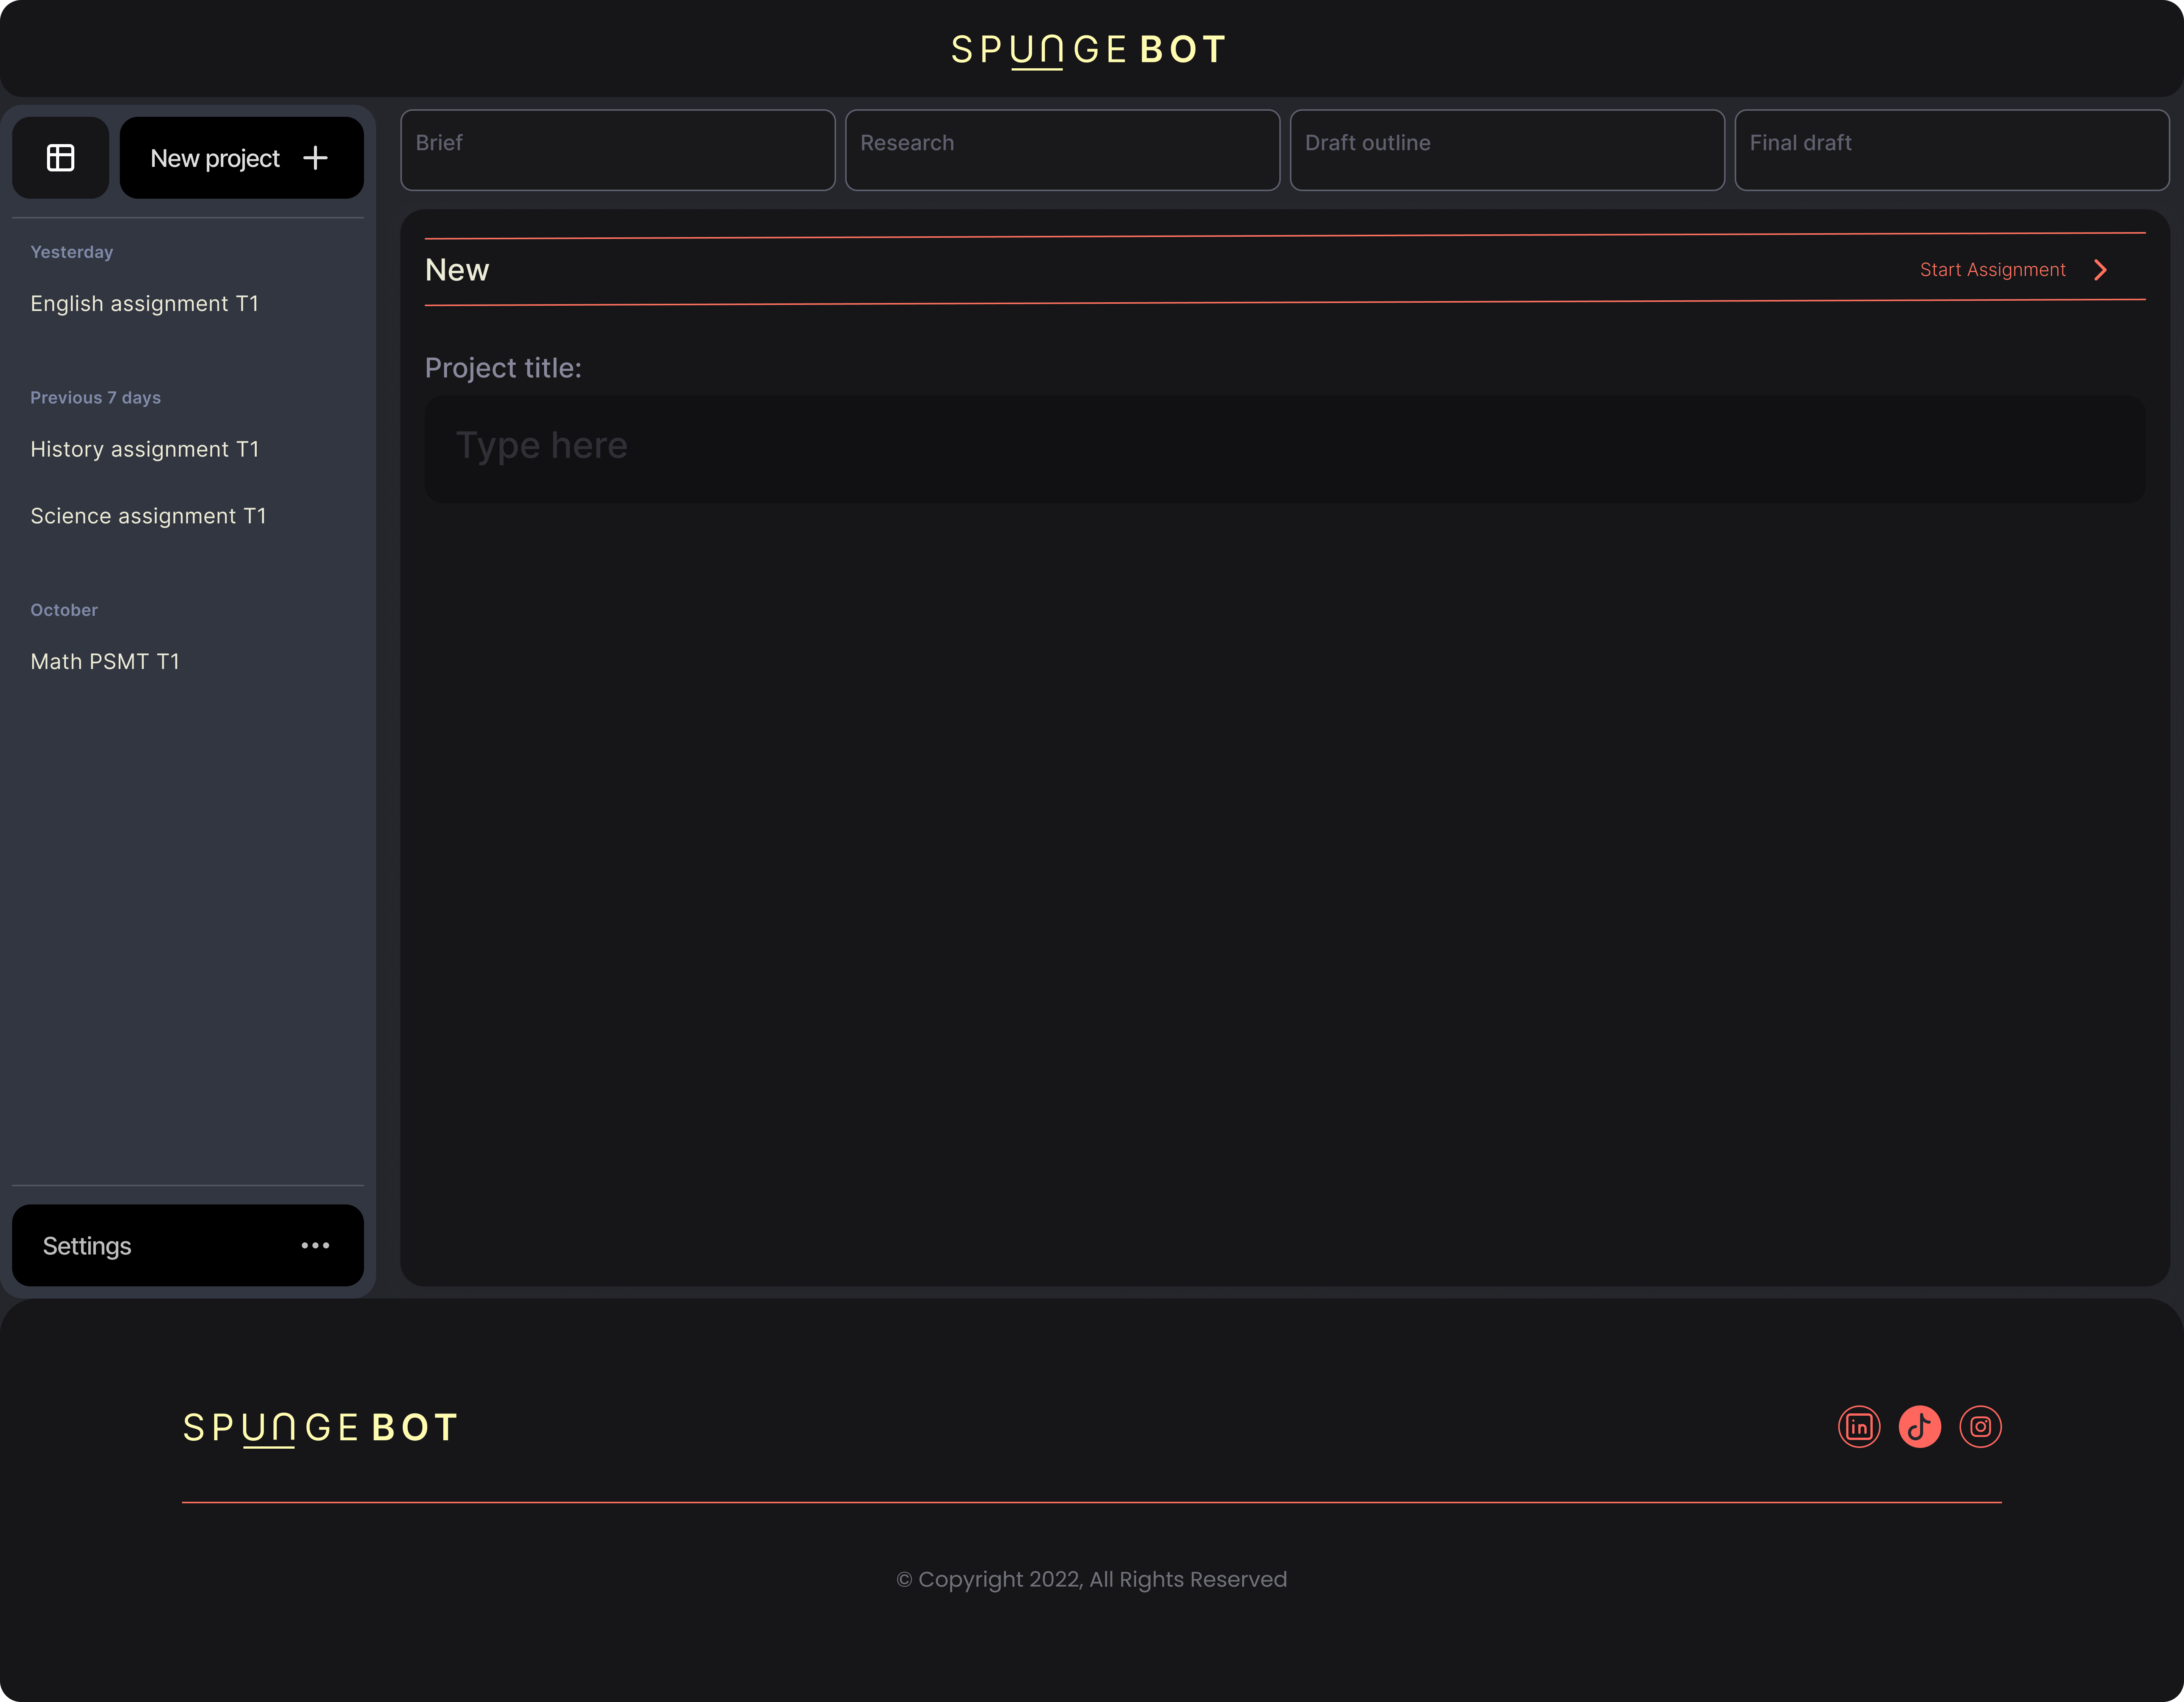Click the Project title: label
Screen dimensions: 2184x1702
click(503, 368)
